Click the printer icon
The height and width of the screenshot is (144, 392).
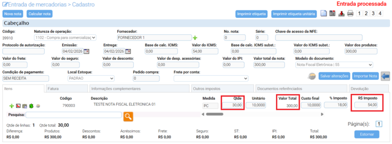(350, 14)
